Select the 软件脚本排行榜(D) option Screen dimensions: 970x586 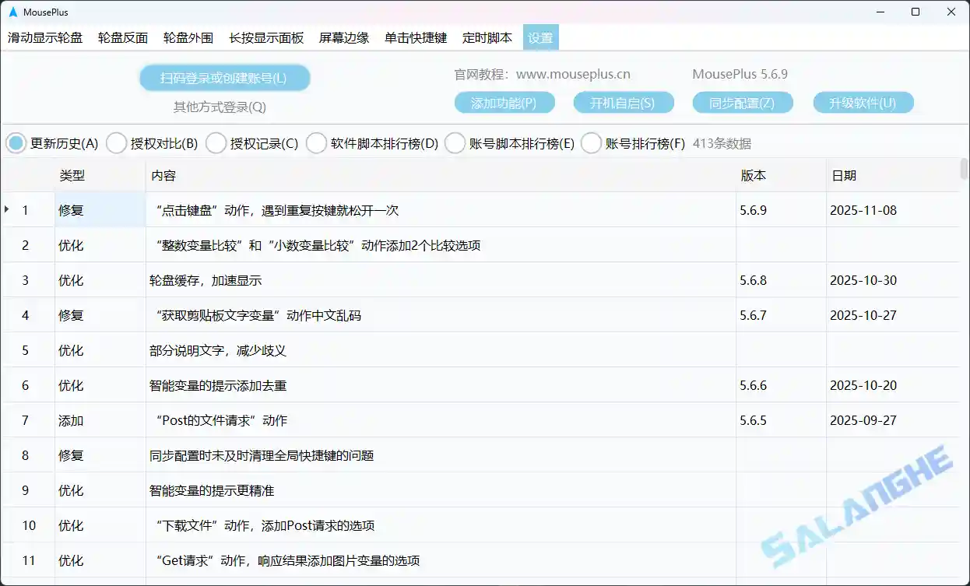(316, 143)
